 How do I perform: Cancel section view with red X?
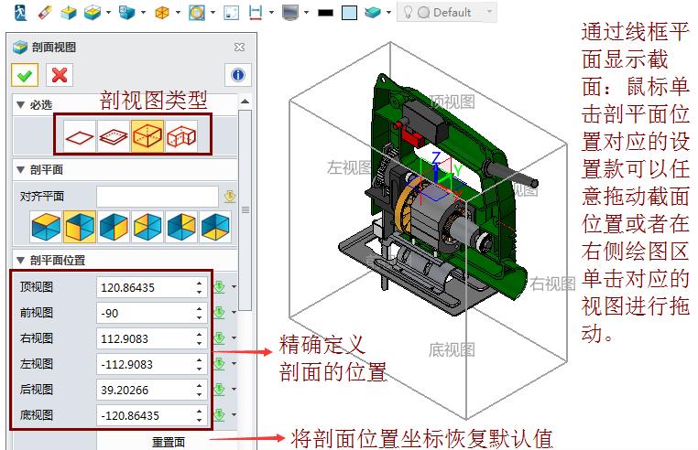click(x=60, y=75)
